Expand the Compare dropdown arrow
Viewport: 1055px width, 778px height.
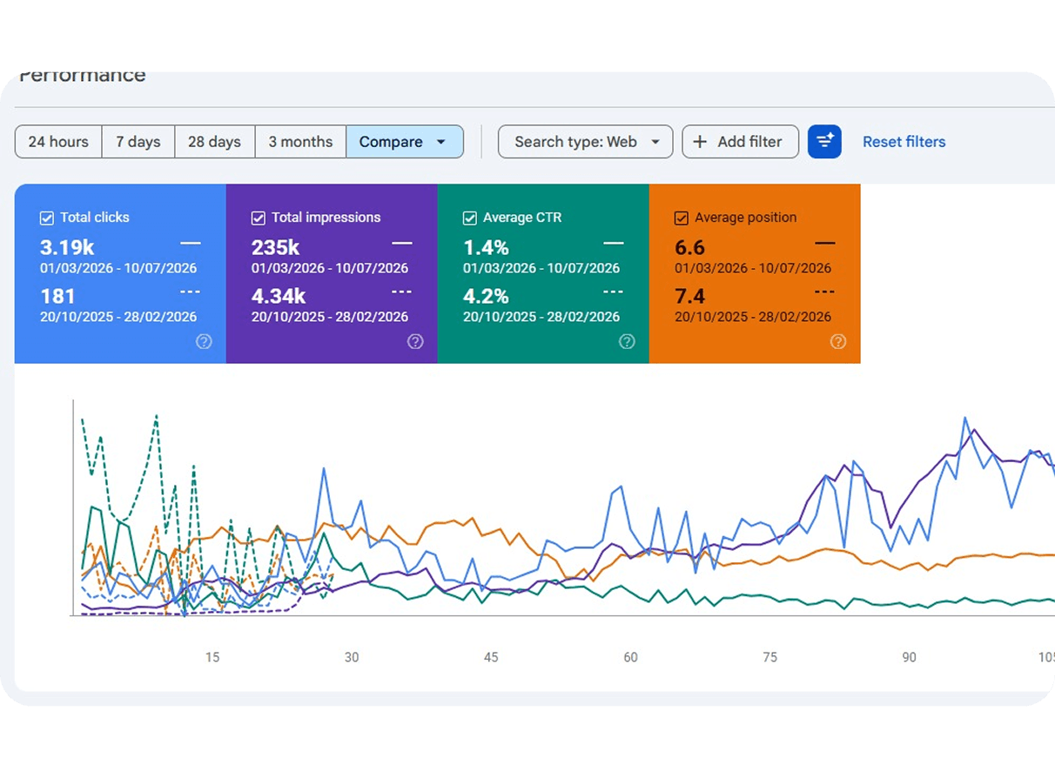(440, 142)
